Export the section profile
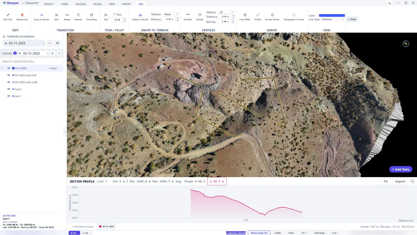 click(x=400, y=181)
